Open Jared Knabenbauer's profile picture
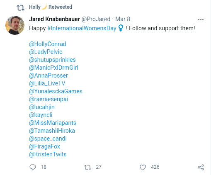211x175 pixels. 15,25
